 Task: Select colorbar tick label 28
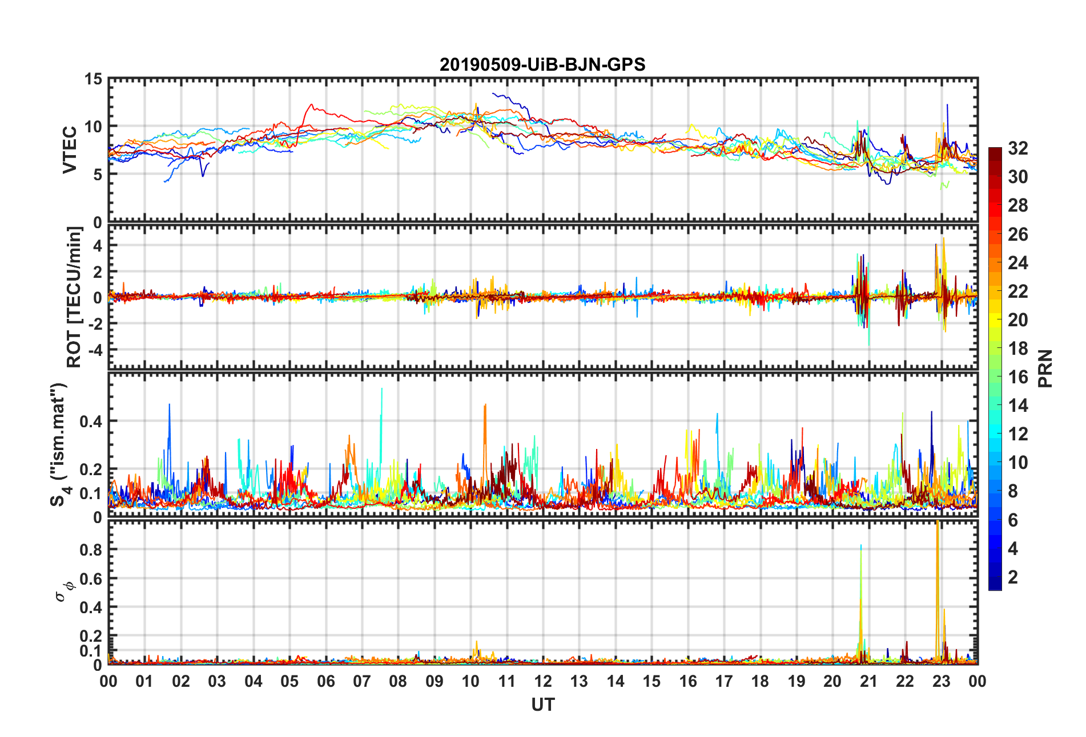tap(1018, 205)
